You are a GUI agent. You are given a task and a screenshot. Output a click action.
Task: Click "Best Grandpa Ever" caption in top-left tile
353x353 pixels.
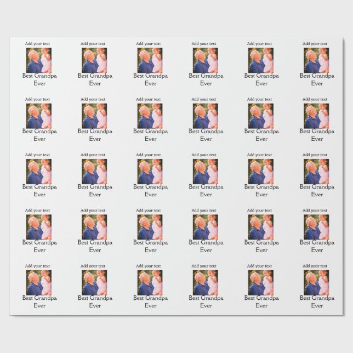(39, 79)
